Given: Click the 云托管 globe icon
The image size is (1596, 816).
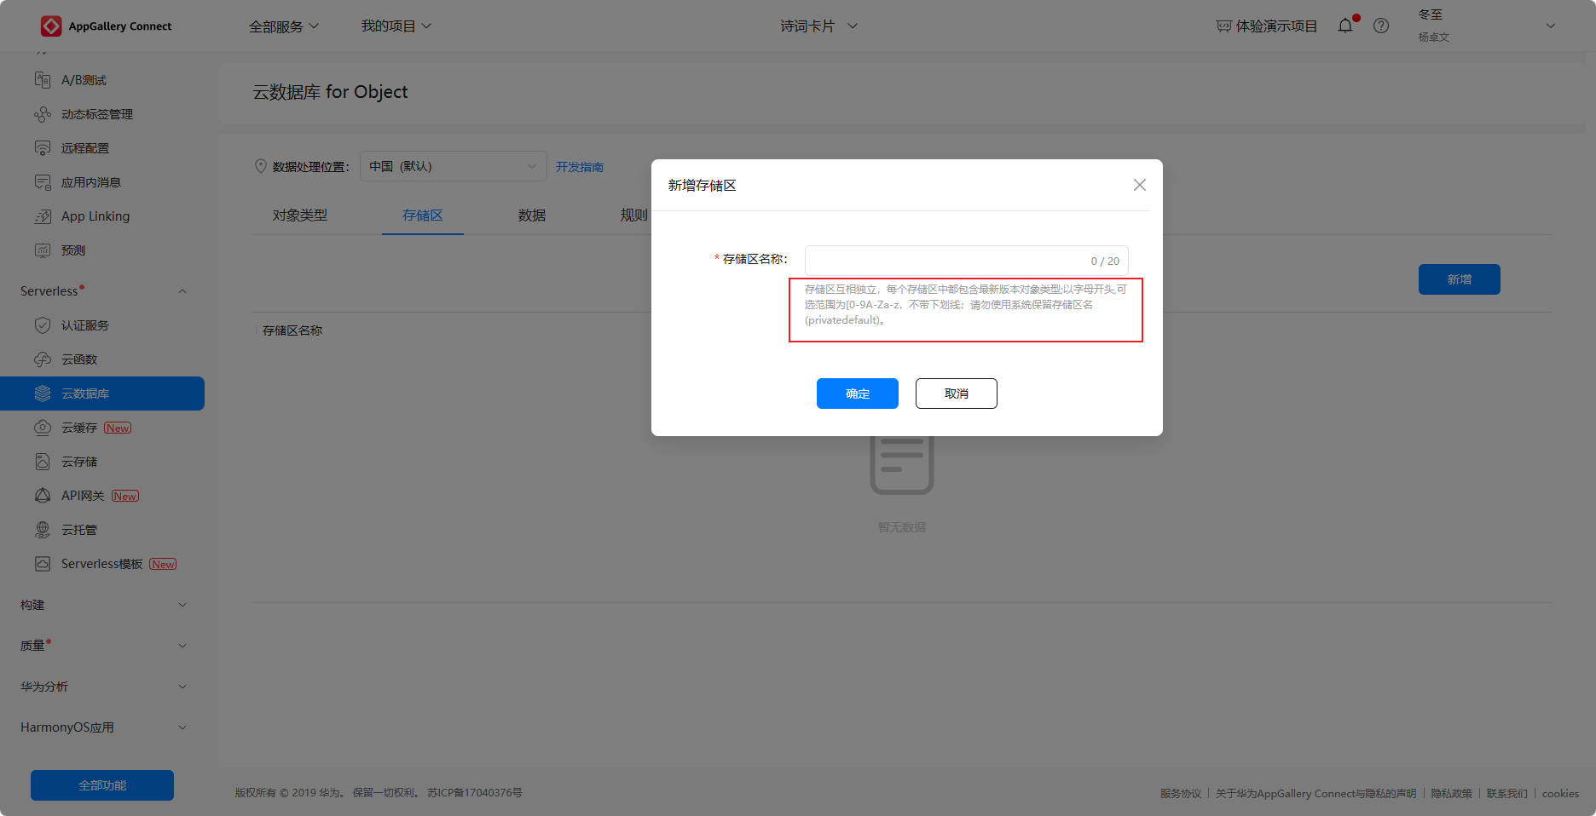Looking at the screenshot, I should [x=43, y=530].
